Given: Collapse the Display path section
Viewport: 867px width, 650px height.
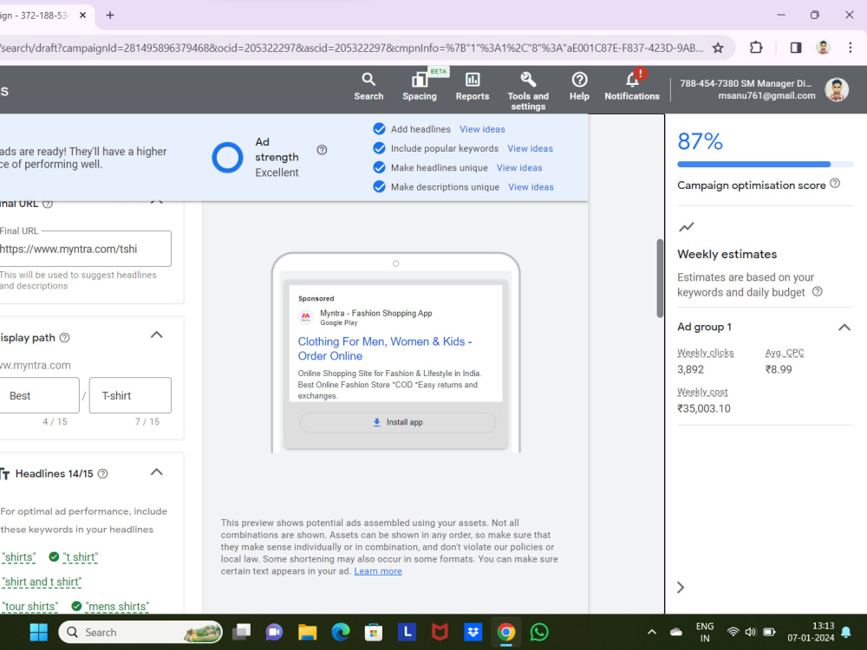Looking at the screenshot, I should [x=157, y=335].
